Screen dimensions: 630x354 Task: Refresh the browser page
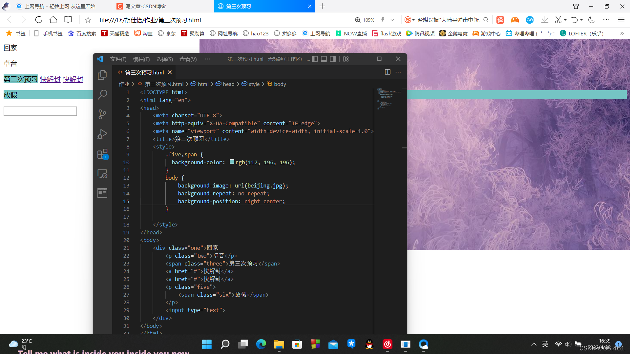pyautogui.click(x=39, y=20)
